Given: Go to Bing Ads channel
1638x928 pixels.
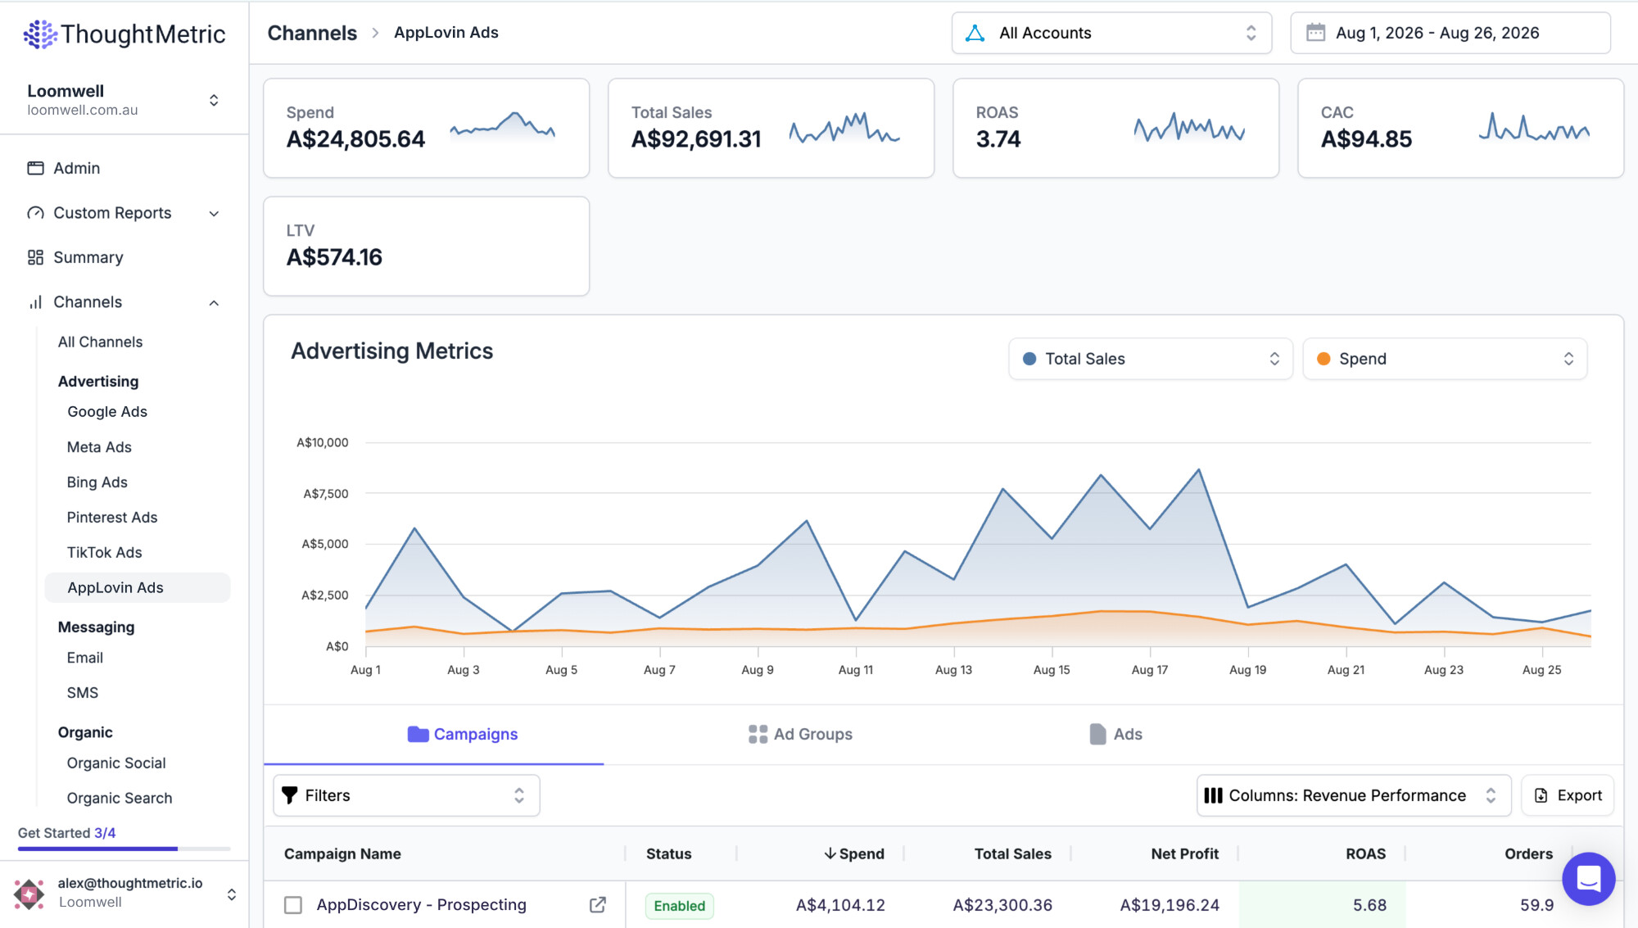Looking at the screenshot, I should click(x=97, y=482).
